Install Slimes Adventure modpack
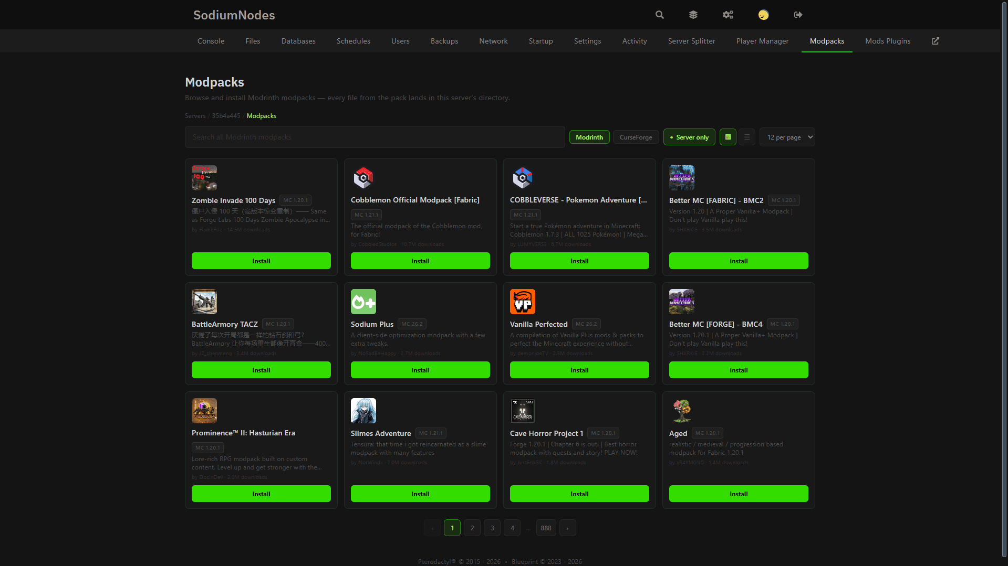The height and width of the screenshot is (566, 1008). click(420, 494)
